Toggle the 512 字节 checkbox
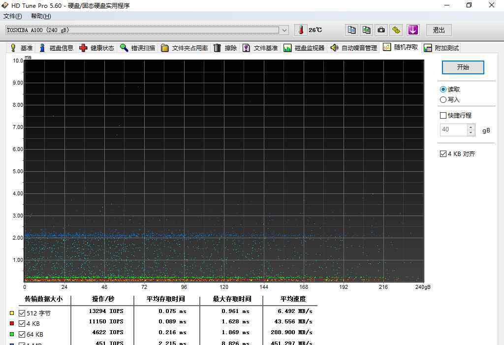This screenshot has height=345, width=504. pos(22,313)
